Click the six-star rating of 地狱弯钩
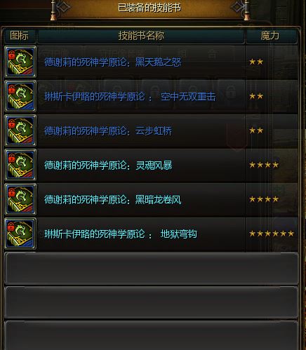Image resolution: width=306 pixels, height=350 pixels. [x=272, y=234]
